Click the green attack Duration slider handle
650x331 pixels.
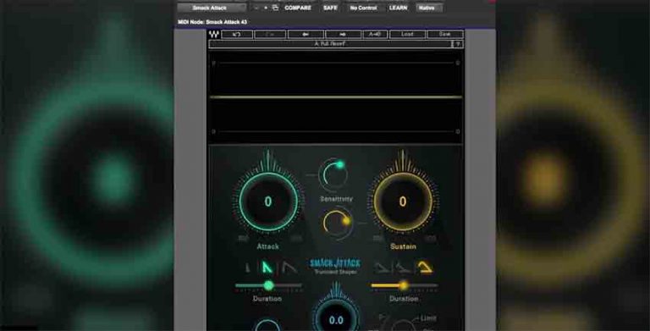click(268, 285)
